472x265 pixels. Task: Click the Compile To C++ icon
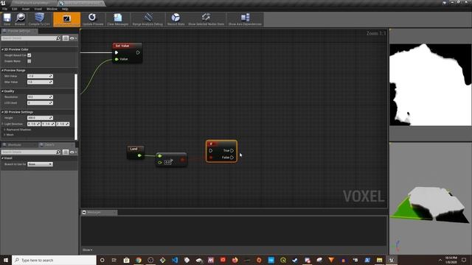click(39, 19)
